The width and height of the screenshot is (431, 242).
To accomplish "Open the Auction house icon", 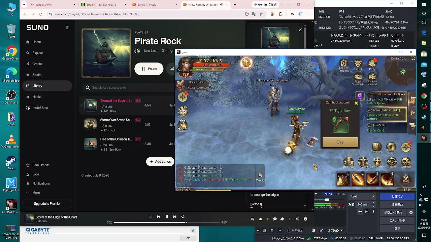I will [x=363, y=162].
